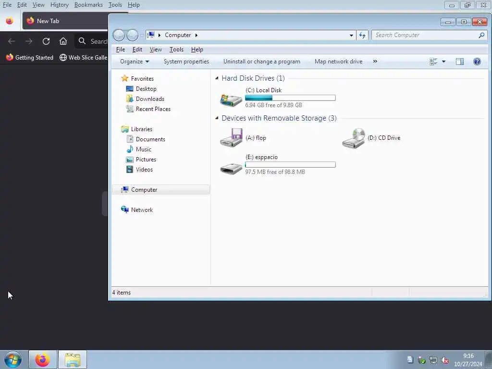Show more toolbar commands chevron
Screen dimensions: 492x369
pos(375,61)
